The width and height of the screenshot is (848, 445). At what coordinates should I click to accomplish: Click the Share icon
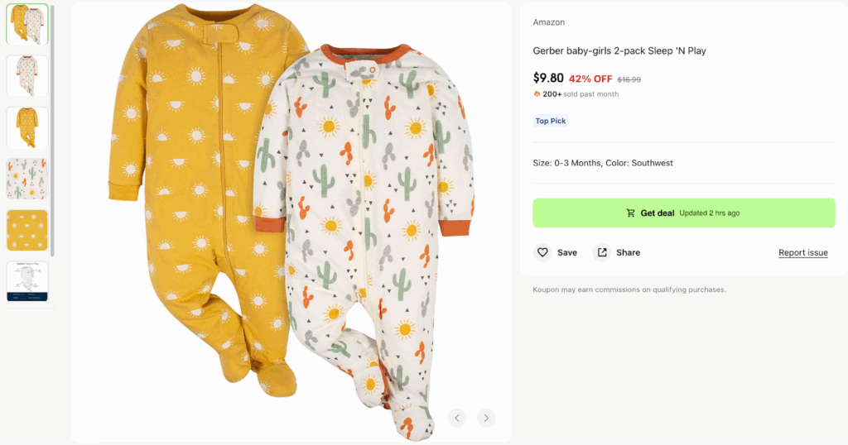click(x=602, y=252)
